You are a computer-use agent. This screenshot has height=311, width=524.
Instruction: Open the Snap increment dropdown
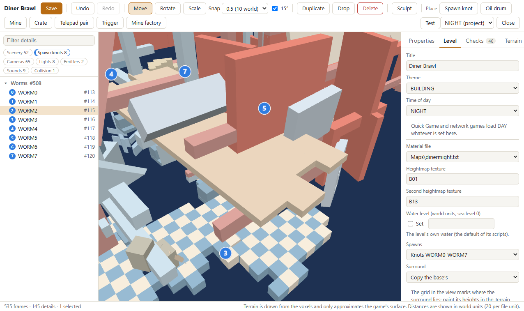[x=245, y=9]
